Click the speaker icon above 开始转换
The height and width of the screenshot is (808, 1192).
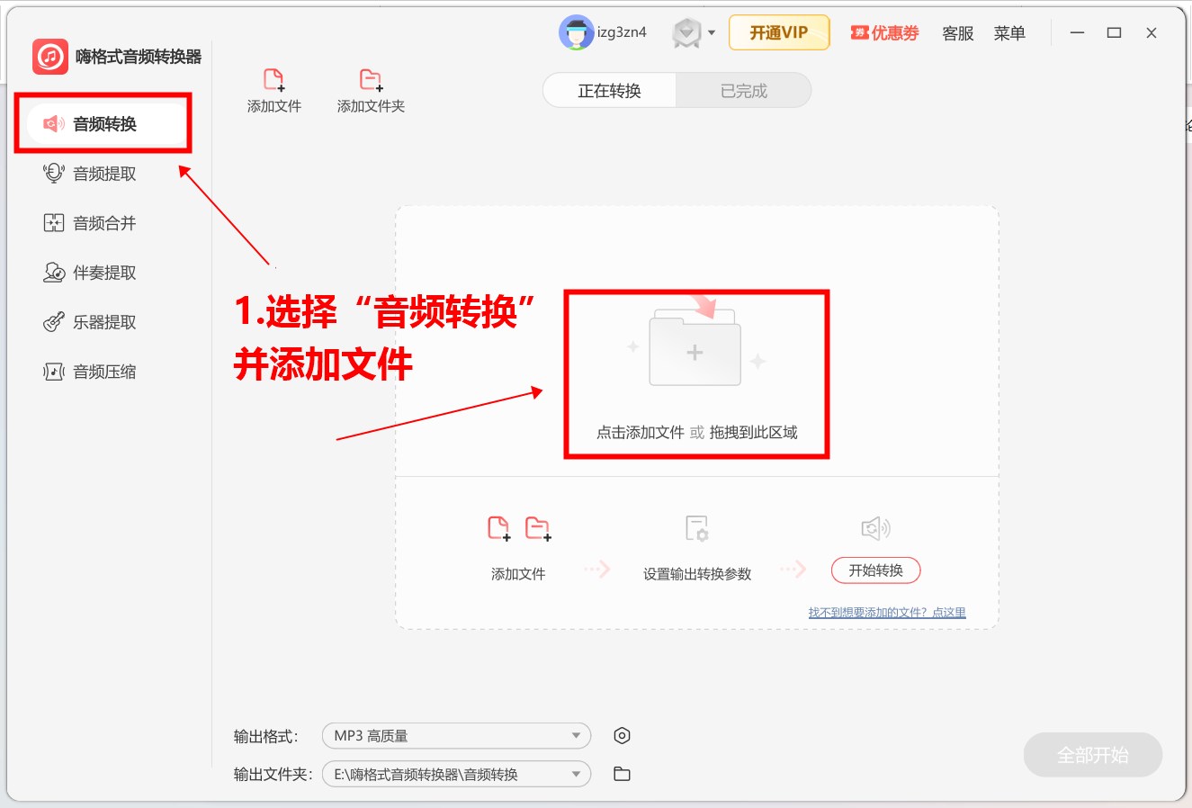[x=875, y=528]
